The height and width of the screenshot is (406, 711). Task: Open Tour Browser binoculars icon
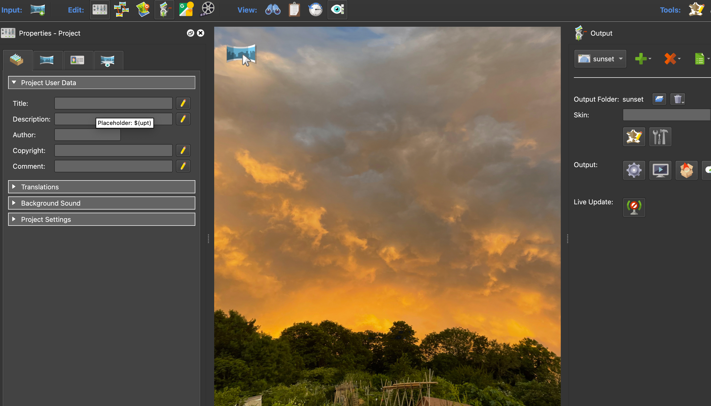273,10
